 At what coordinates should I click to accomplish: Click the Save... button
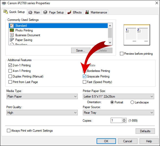tap(81, 51)
